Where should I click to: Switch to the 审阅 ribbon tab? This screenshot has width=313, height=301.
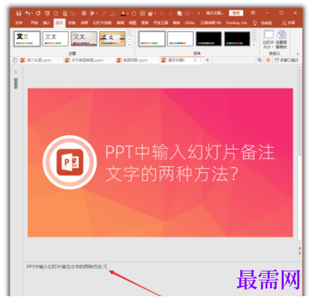click(121, 23)
